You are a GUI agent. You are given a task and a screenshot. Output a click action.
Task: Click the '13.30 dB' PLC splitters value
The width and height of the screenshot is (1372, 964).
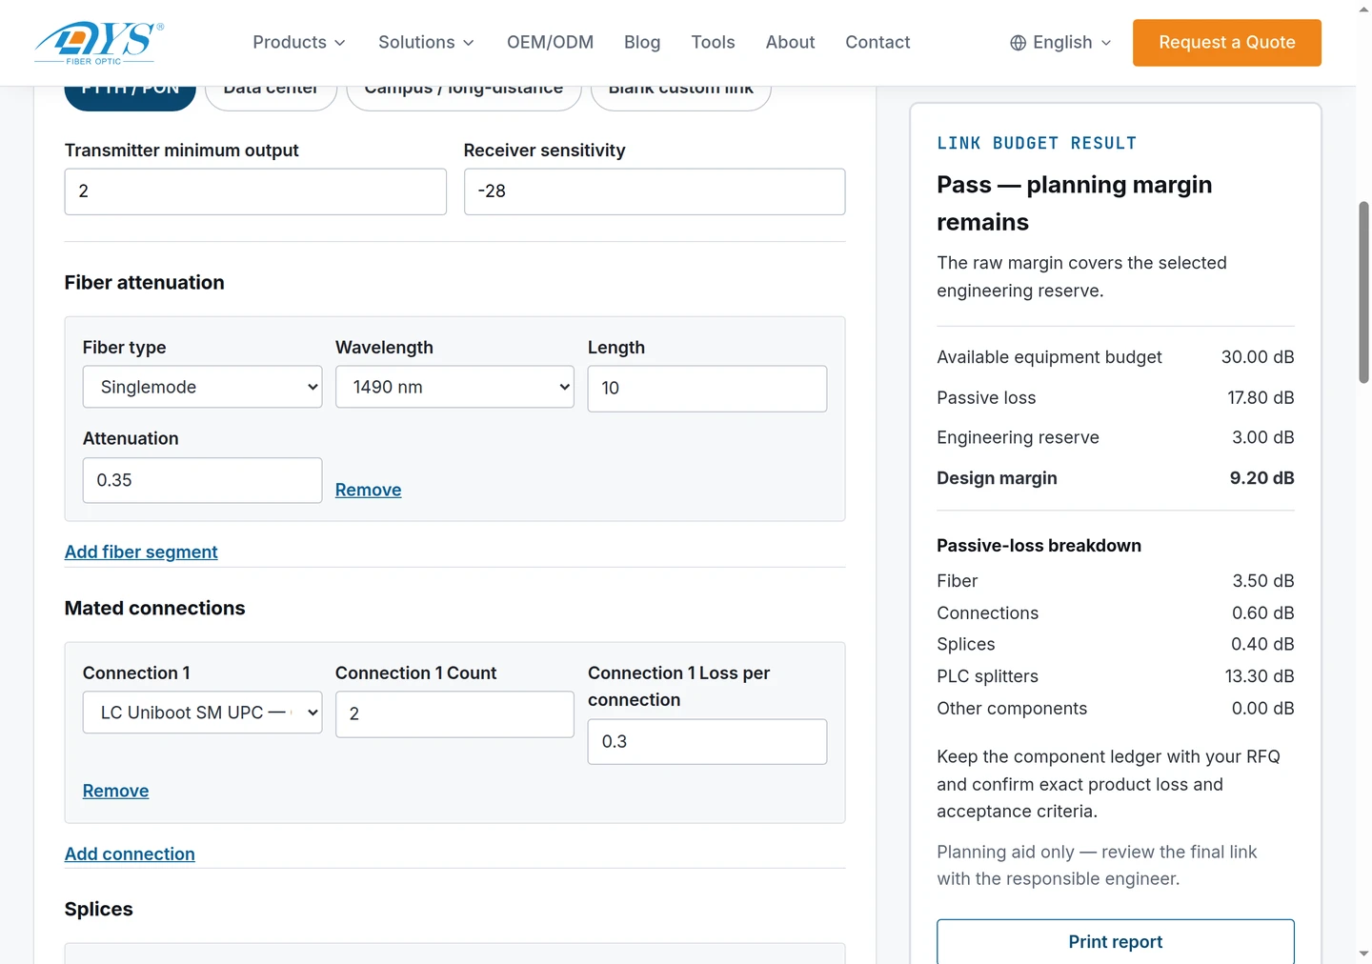[x=1260, y=676]
